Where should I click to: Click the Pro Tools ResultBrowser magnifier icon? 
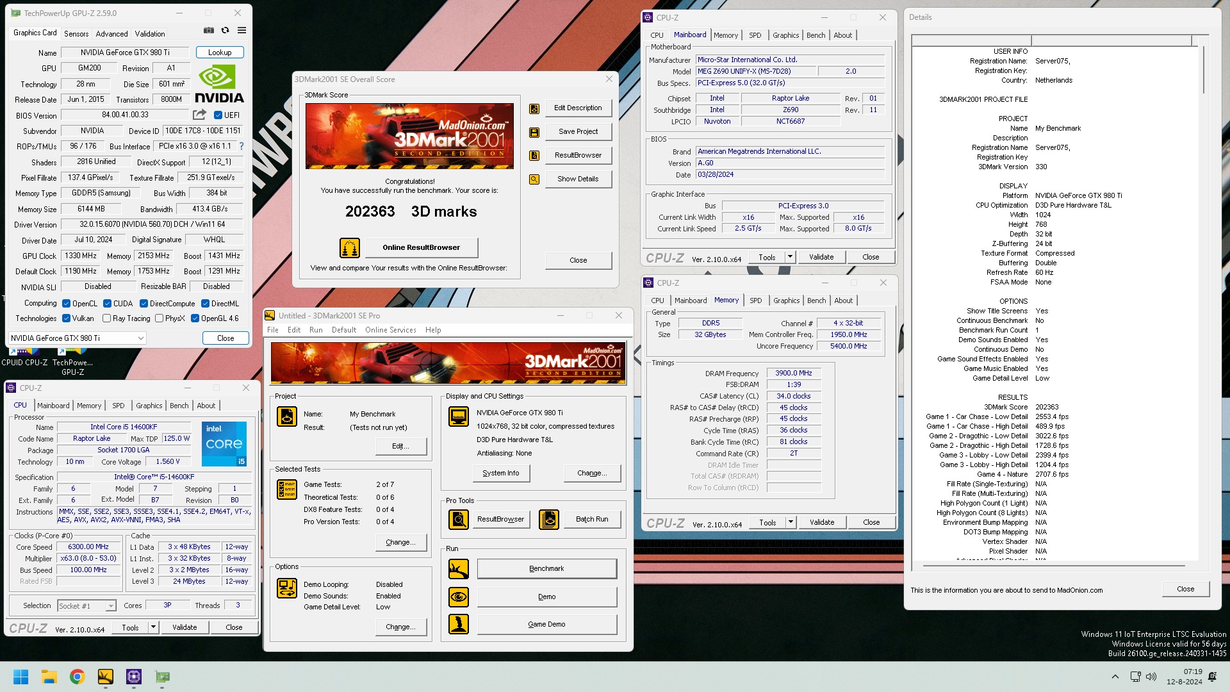(459, 520)
